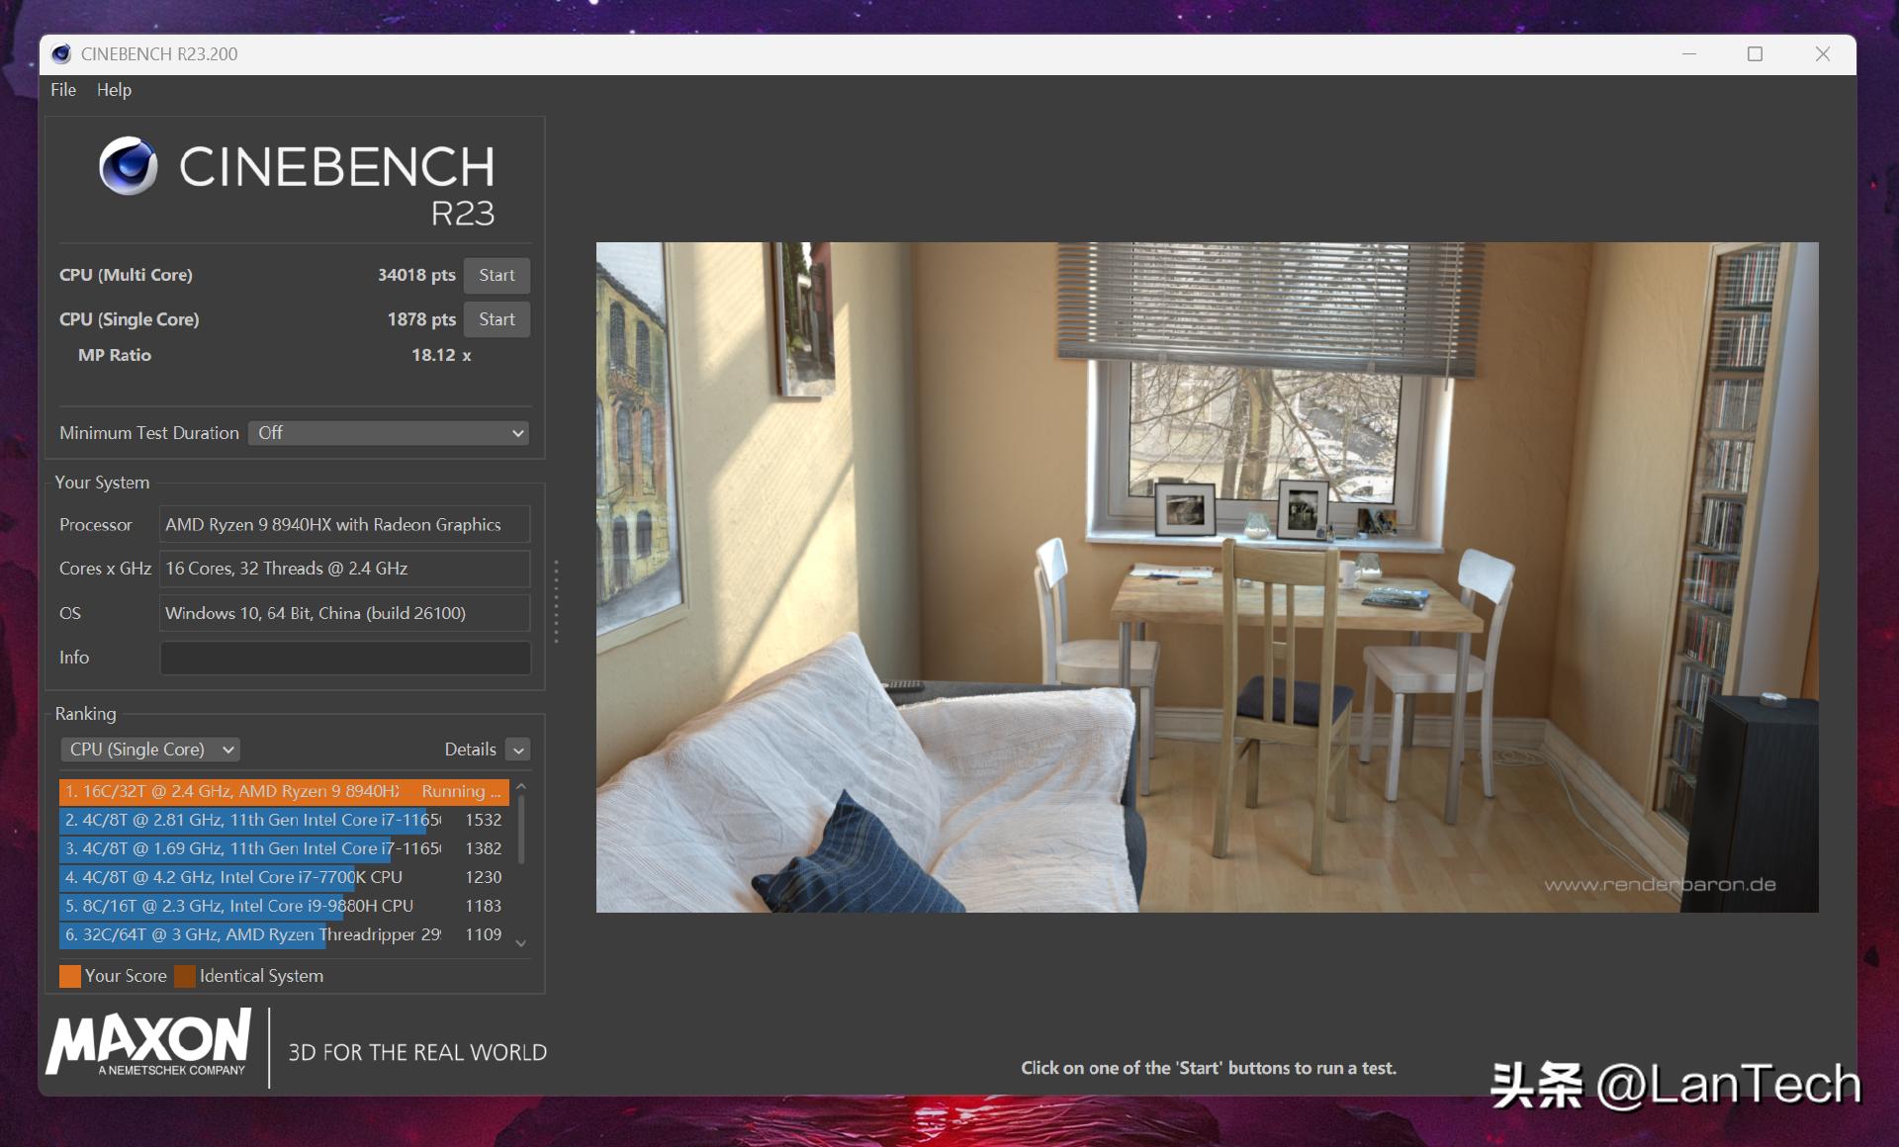The image size is (1899, 1147).
Task: Click the 1878 pts single core score
Action: (421, 319)
